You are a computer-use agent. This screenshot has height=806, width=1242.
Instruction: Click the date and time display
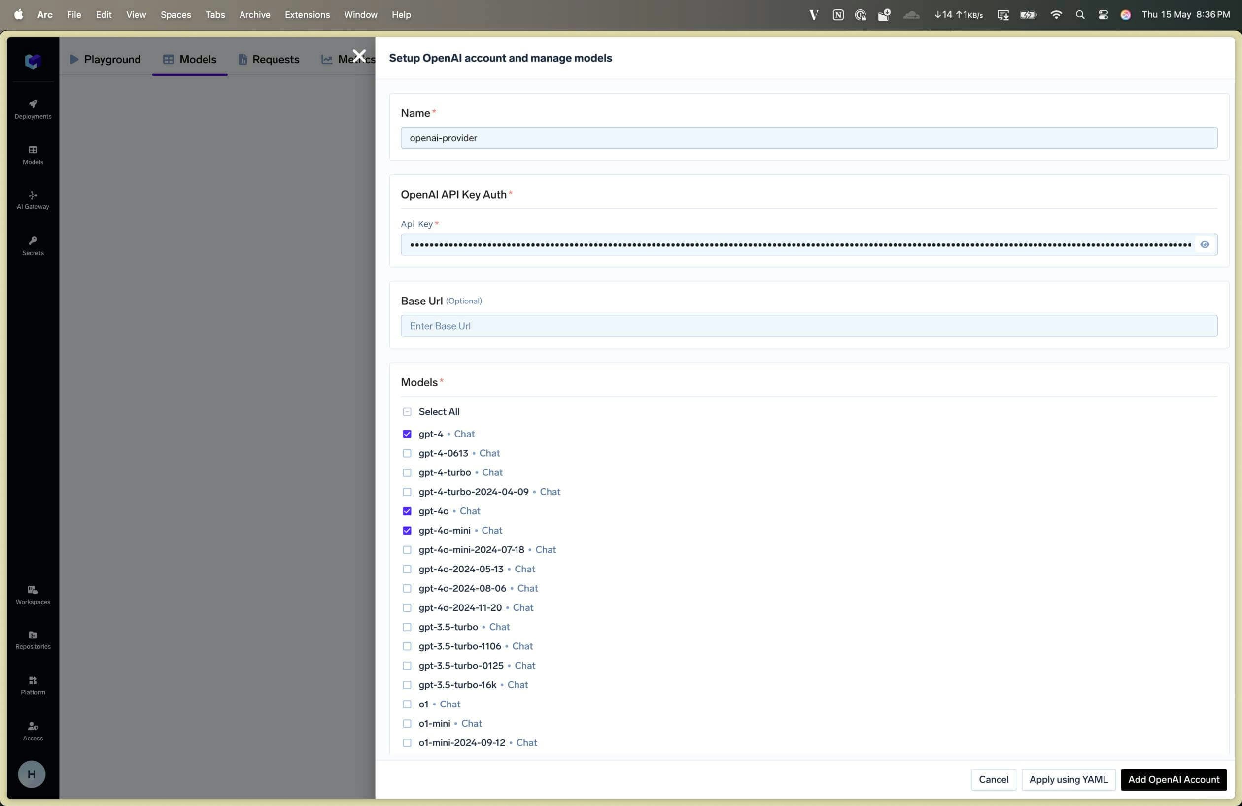click(1186, 15)
